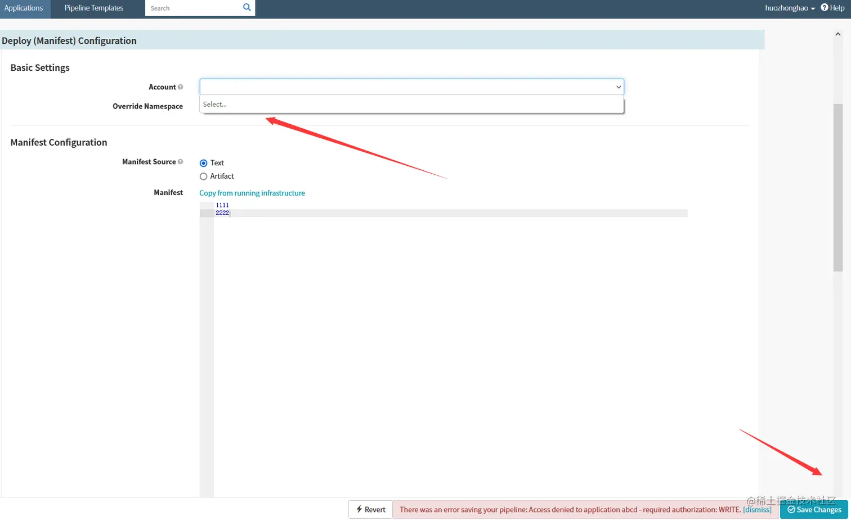The height and width of the screenshot is (521, 851).
Task: Choose the 'Select...' option in Account list
Action: click(x=411, y=104)
